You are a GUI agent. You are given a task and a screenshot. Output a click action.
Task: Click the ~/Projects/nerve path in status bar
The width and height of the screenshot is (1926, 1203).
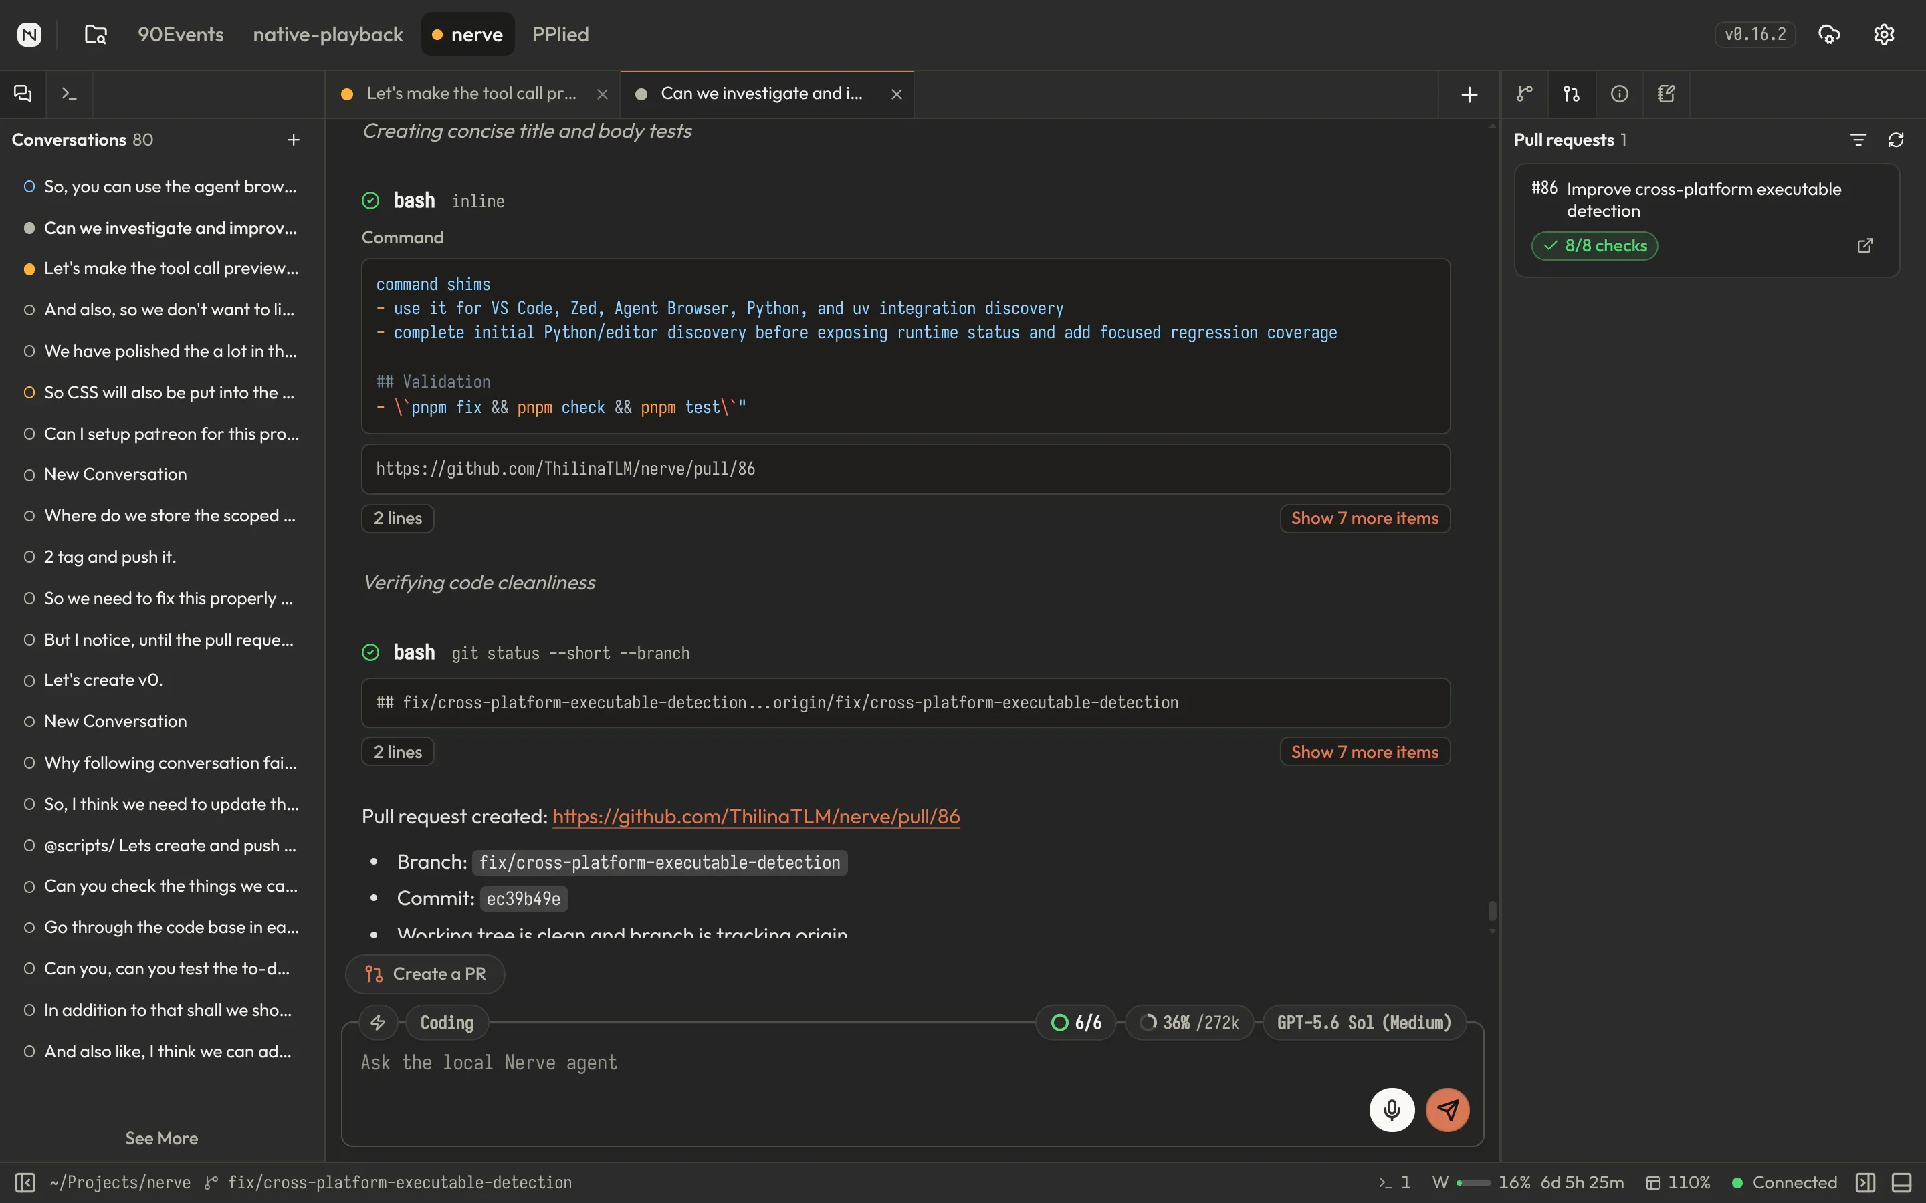click(120, 1183)
